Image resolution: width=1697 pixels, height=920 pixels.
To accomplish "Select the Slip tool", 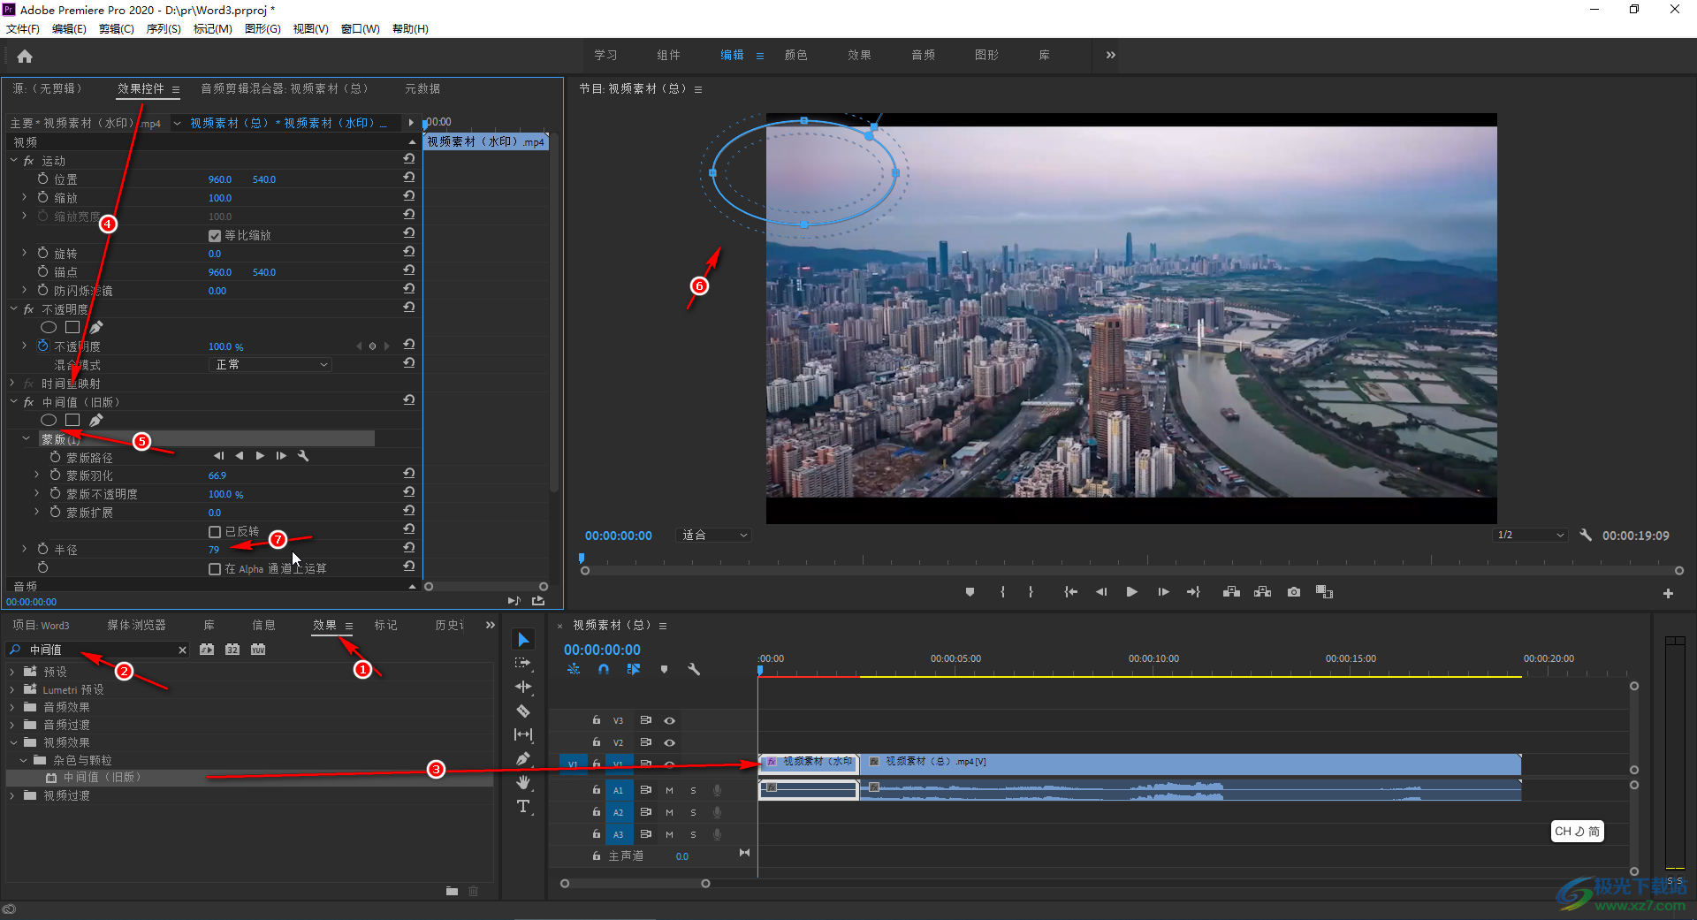I will pyautogui.click(x=523, y=734).
